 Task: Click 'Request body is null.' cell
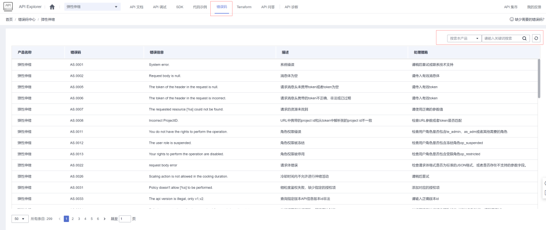coord(165,76)
